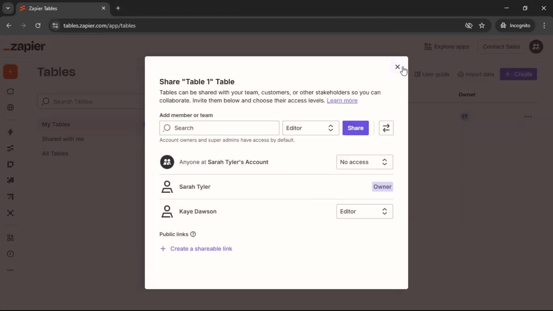Open the apps grid icon in sidebar
The height and width of the screenshot is (311, 553).
[10, 238]
